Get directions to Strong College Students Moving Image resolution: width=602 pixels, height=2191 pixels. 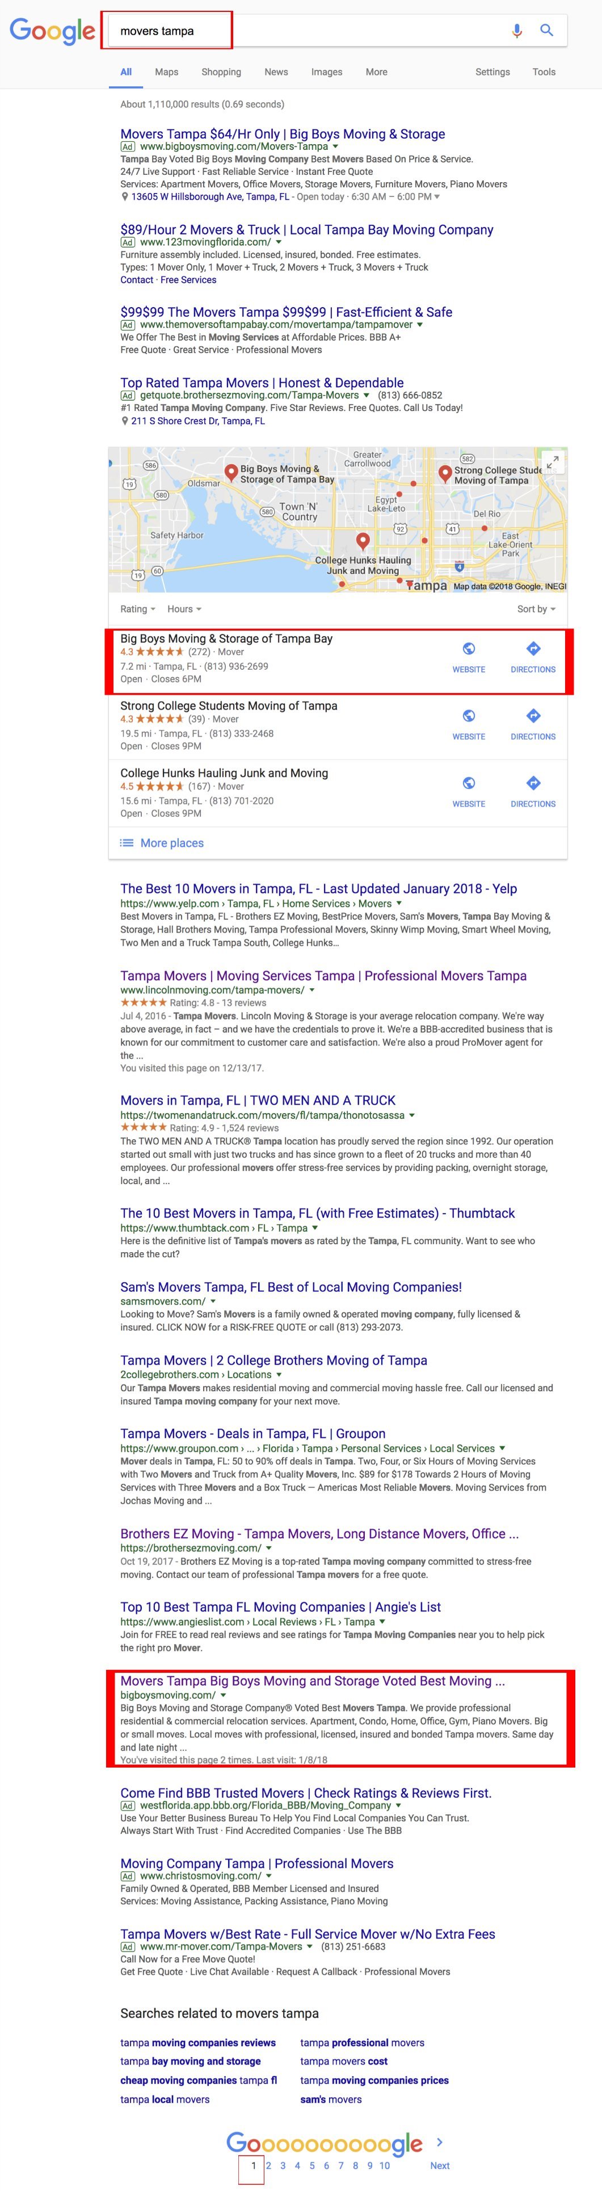click(x=533, y=716)
